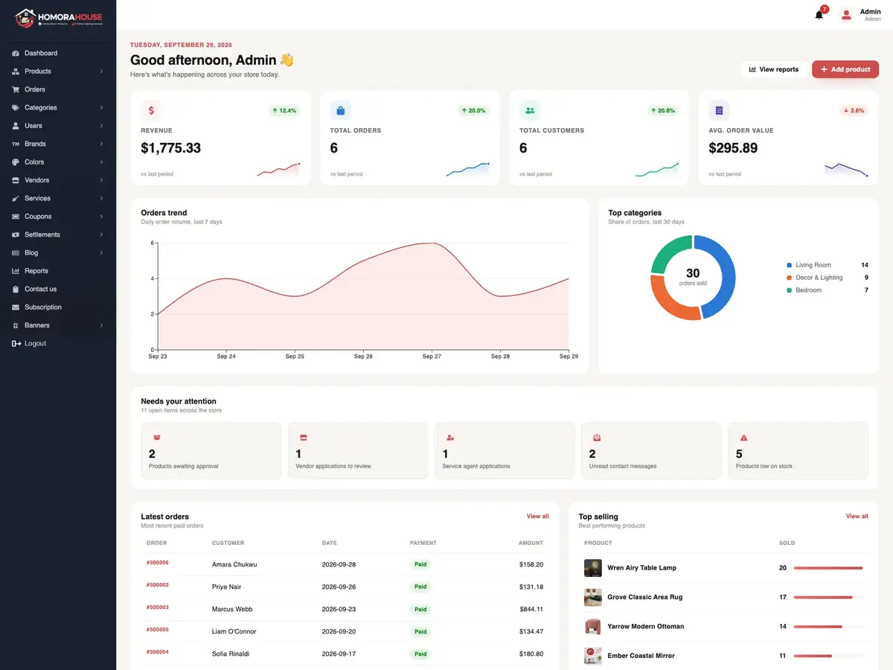The height and width of the screenshot is (670, 893).
Task: Click the Total Orders bag icon
Action: point(340,110)
